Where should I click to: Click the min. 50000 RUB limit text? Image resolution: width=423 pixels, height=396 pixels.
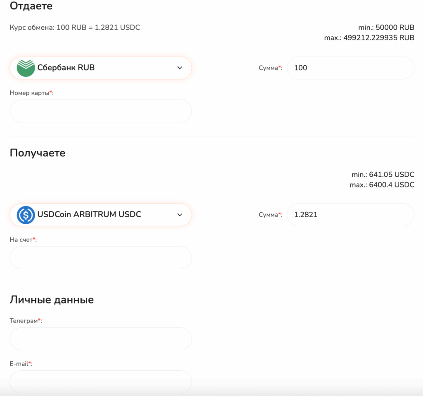386,28
